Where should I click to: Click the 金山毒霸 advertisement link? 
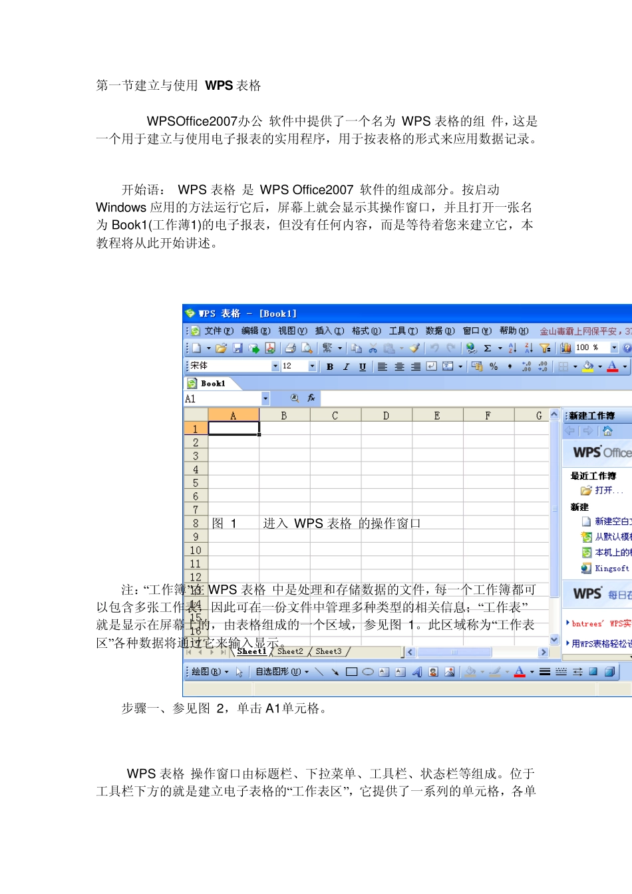[x=585, y=331]
